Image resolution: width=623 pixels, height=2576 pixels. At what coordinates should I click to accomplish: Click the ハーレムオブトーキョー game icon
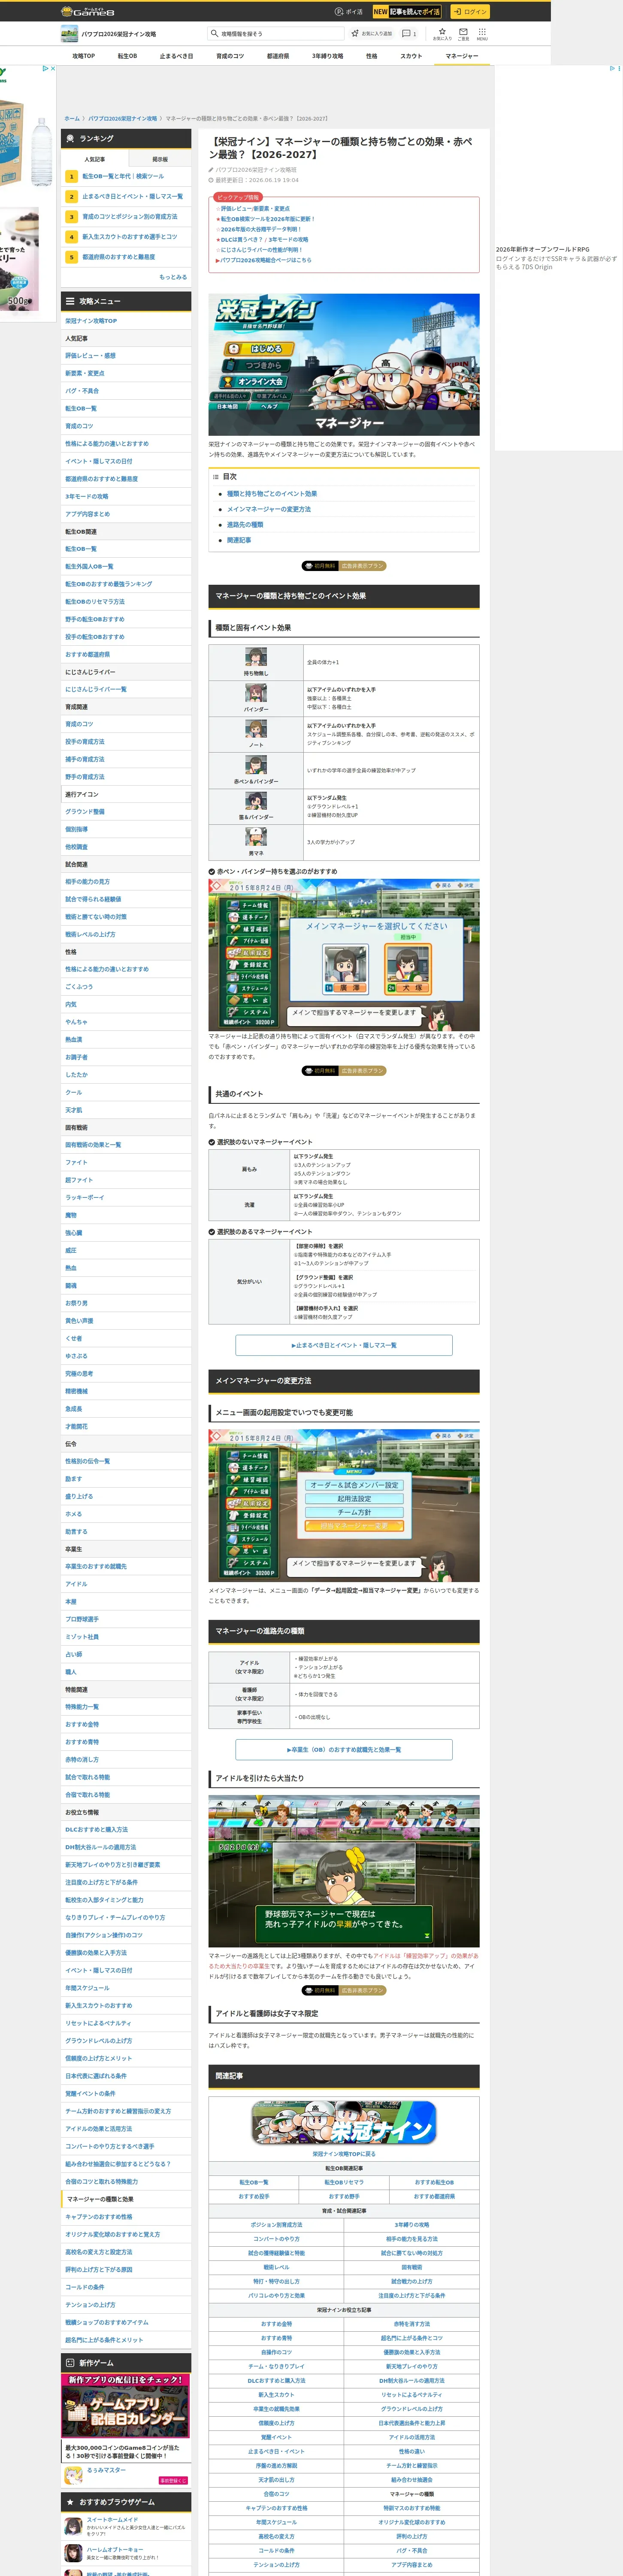pyautogui.click(x=73, y=2553)
